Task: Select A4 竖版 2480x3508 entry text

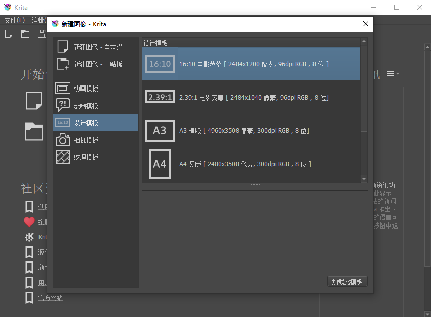Action: click(x=245, y=164)
